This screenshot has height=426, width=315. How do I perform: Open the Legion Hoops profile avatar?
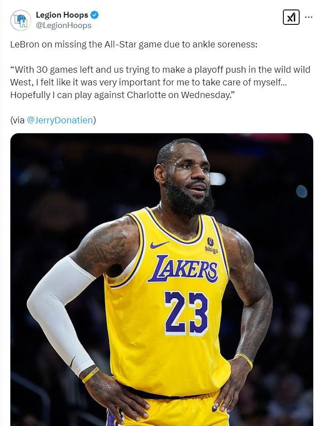click(20, 20)
